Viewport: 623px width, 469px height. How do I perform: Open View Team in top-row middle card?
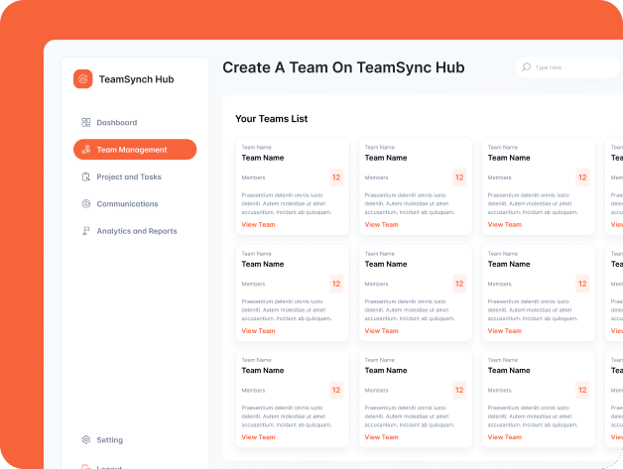point(381,224)
